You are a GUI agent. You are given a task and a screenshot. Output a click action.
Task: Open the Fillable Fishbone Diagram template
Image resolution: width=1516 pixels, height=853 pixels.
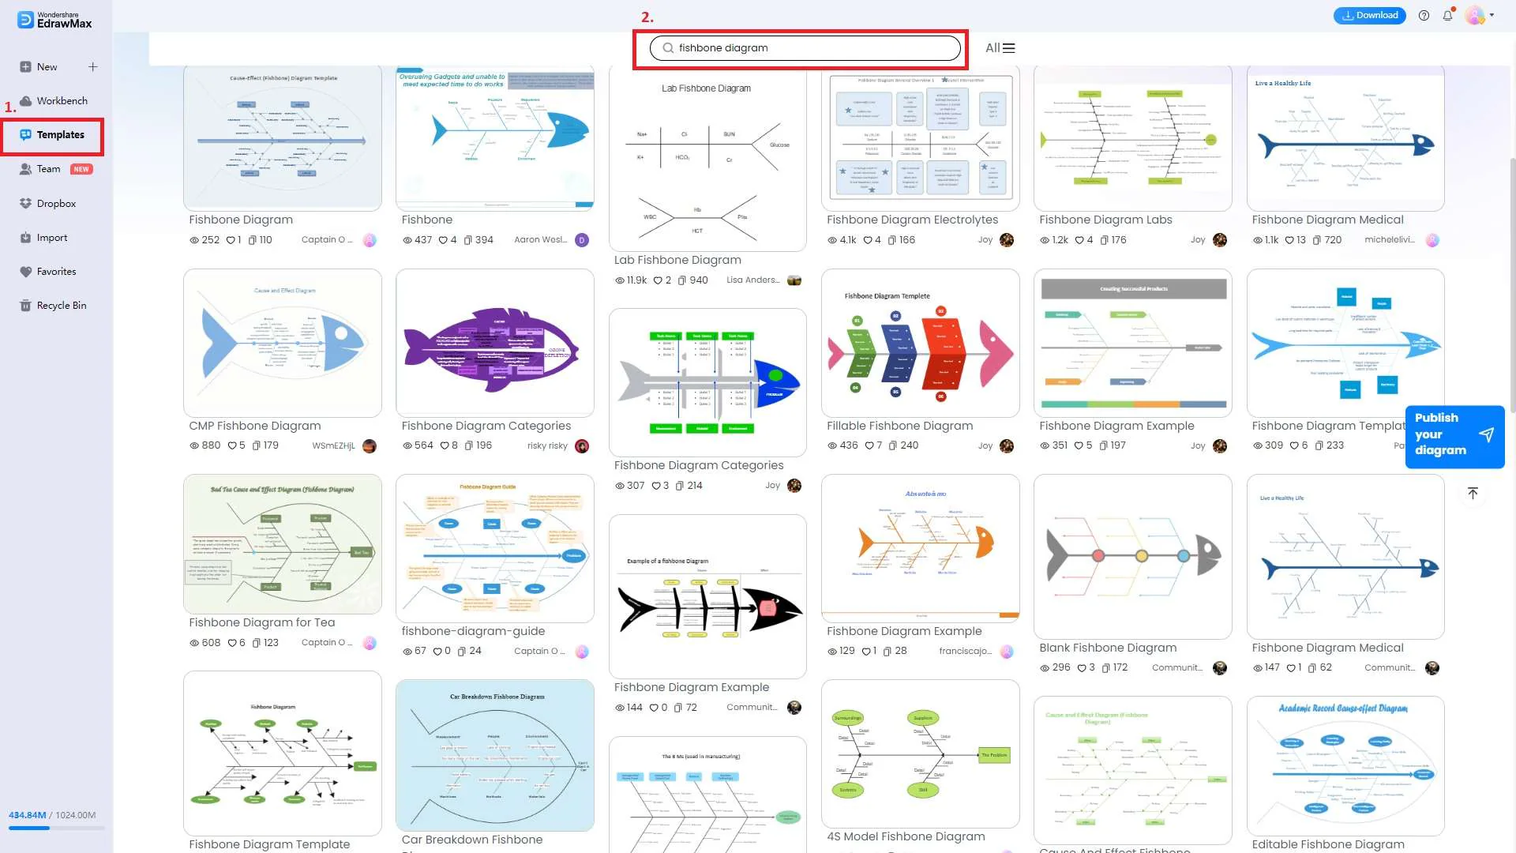pos(921,344)
